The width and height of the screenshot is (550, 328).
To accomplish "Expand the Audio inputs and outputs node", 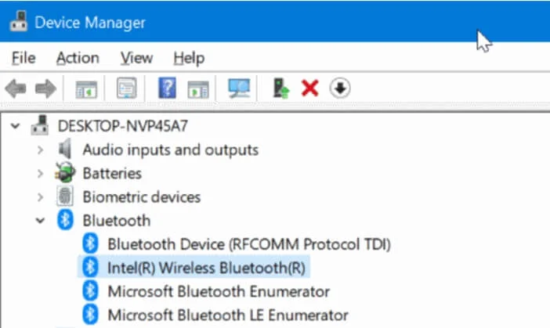I will [x=40, y=150].
